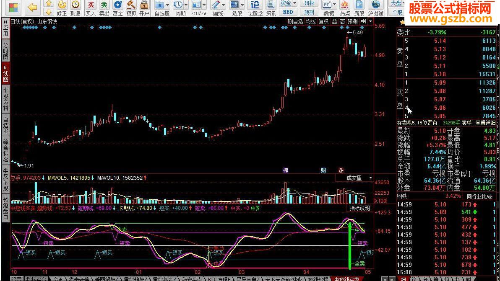The height and width of the screenshot is (281, 500).
Task: Open the 个股资料 sidebar tab
Action: click(5, 99)
